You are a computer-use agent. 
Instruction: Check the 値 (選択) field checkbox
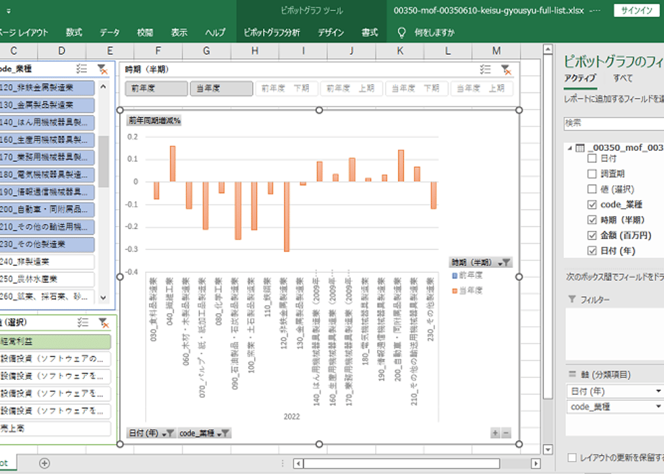tap(592, 189)
